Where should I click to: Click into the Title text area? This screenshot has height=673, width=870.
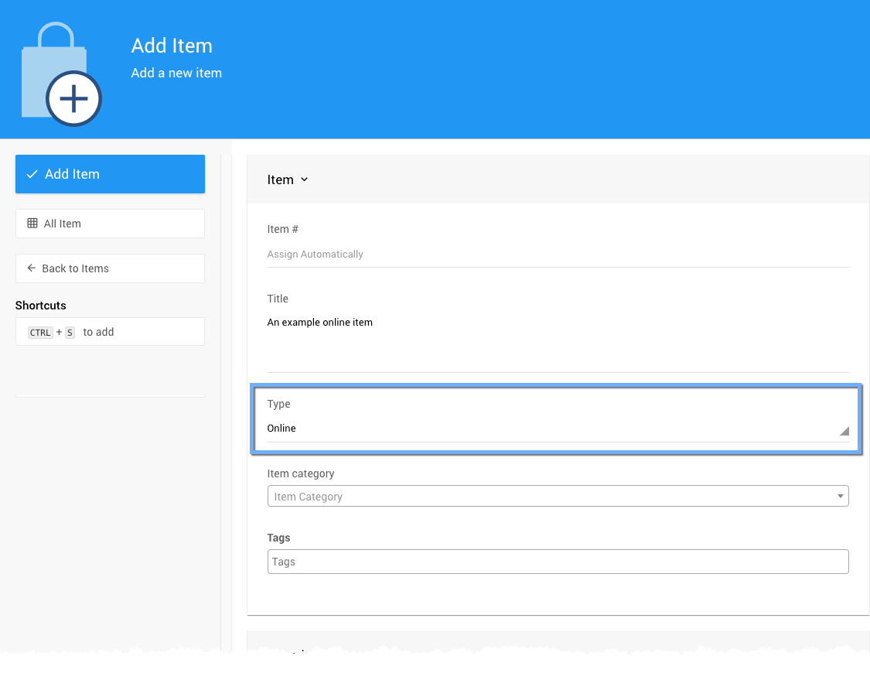[x=557, y=340]
